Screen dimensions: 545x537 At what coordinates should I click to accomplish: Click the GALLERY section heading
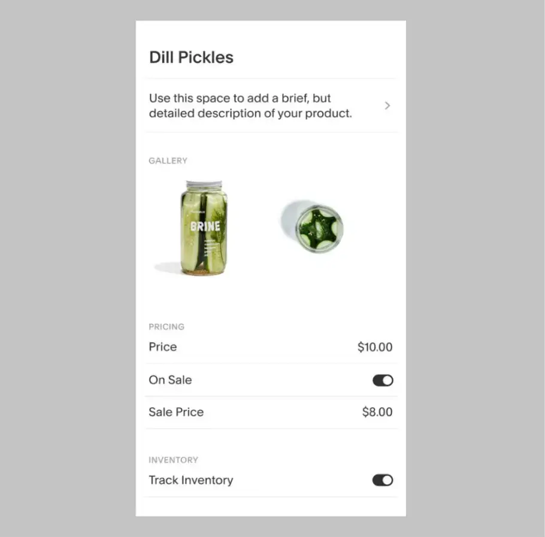click(168, 160)
